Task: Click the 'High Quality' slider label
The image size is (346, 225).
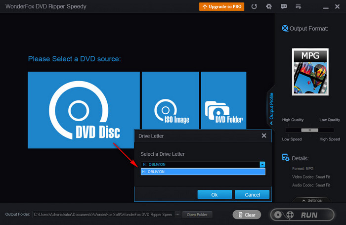Action: (293, 120)
